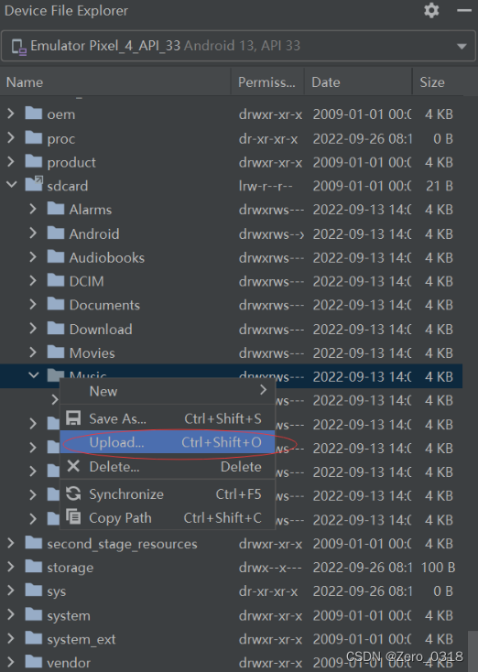Choose Delete from the context menu

click(x=168, y=466)
